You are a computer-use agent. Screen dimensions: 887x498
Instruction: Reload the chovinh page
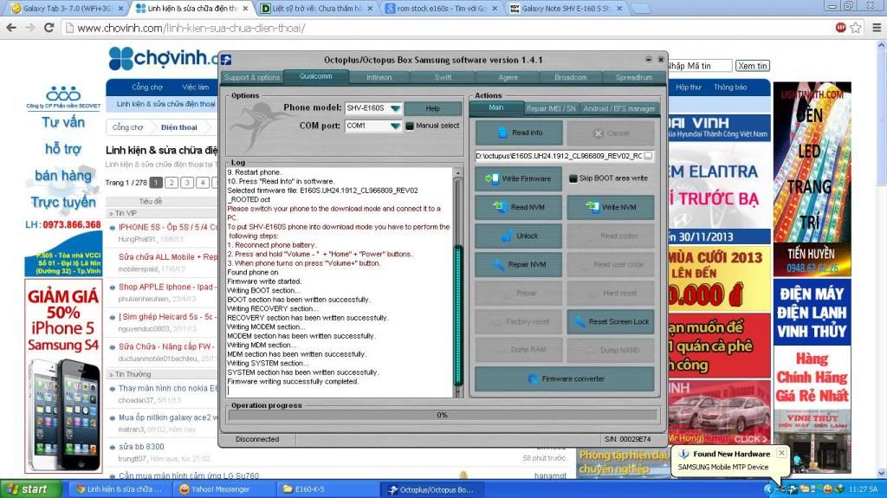click(x=49, y=28)
